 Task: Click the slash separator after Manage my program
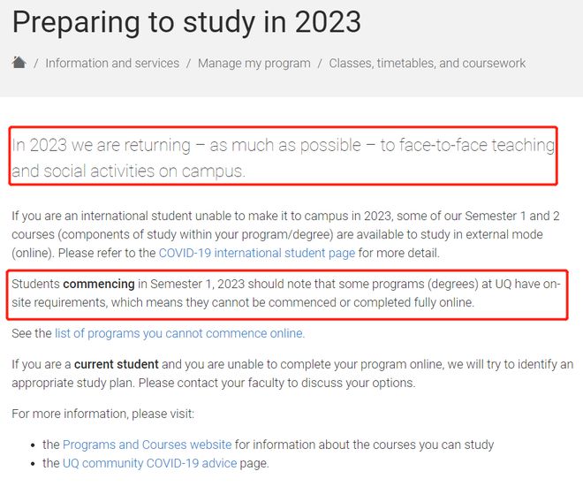pyautogui.click(x=320, y=64)
